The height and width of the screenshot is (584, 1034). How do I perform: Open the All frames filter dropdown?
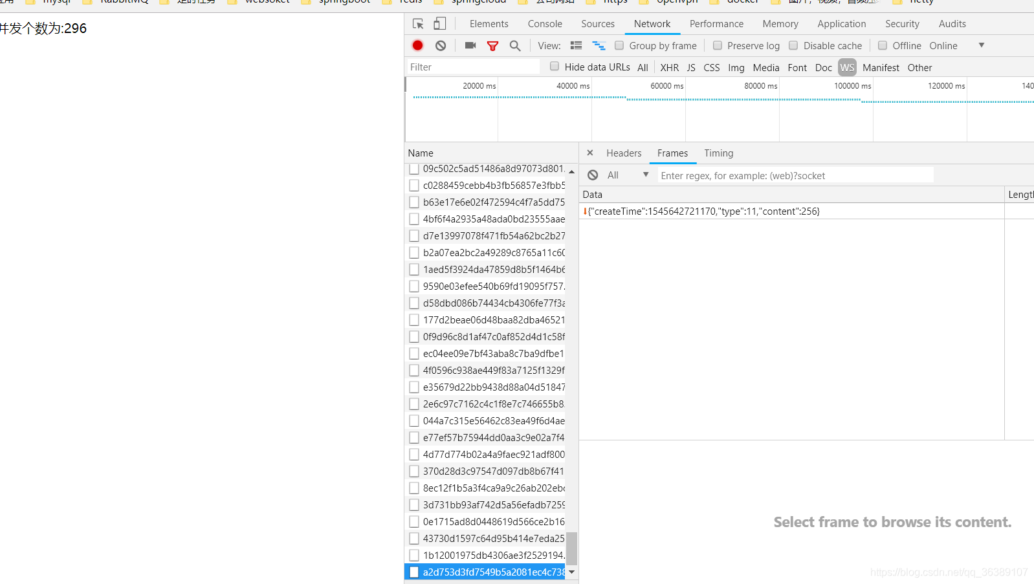628,175
